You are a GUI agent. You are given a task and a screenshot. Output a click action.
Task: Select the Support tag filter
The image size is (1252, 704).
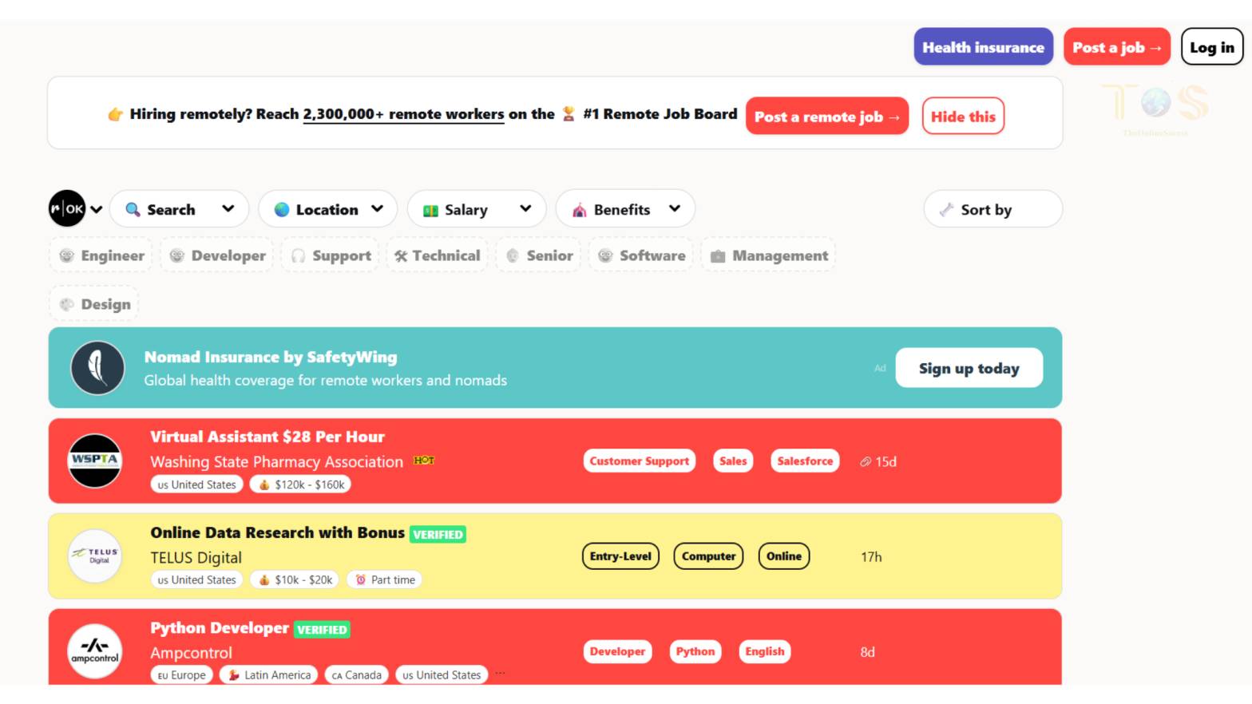point(331,255)
